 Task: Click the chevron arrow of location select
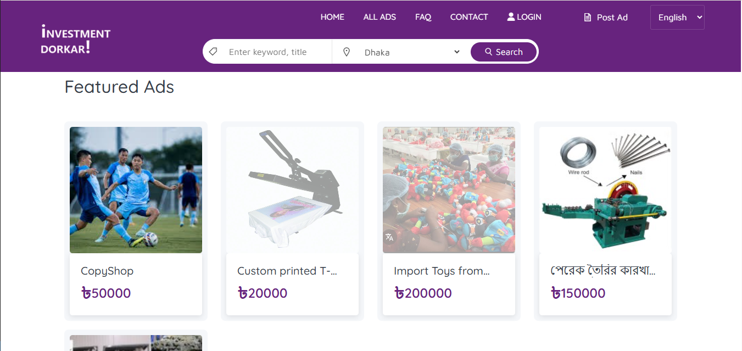click(x=457, y=52)
